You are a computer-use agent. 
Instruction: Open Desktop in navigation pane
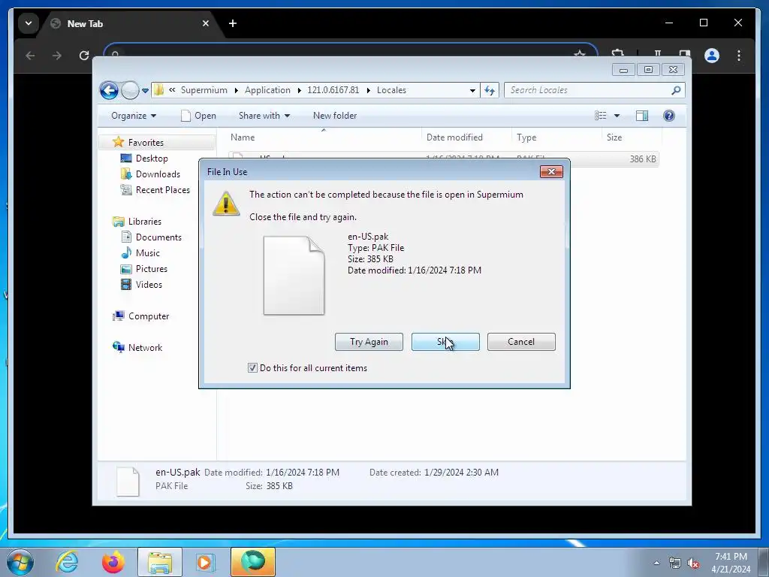point(152,159)
